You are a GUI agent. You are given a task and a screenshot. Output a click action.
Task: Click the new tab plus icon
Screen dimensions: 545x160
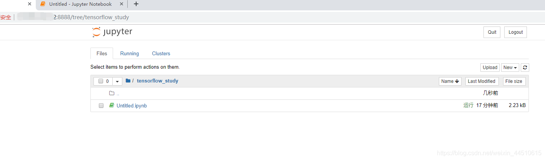point(136,4)
